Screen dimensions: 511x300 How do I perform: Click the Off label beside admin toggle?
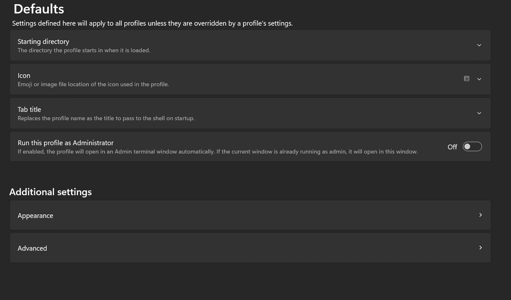452,147
